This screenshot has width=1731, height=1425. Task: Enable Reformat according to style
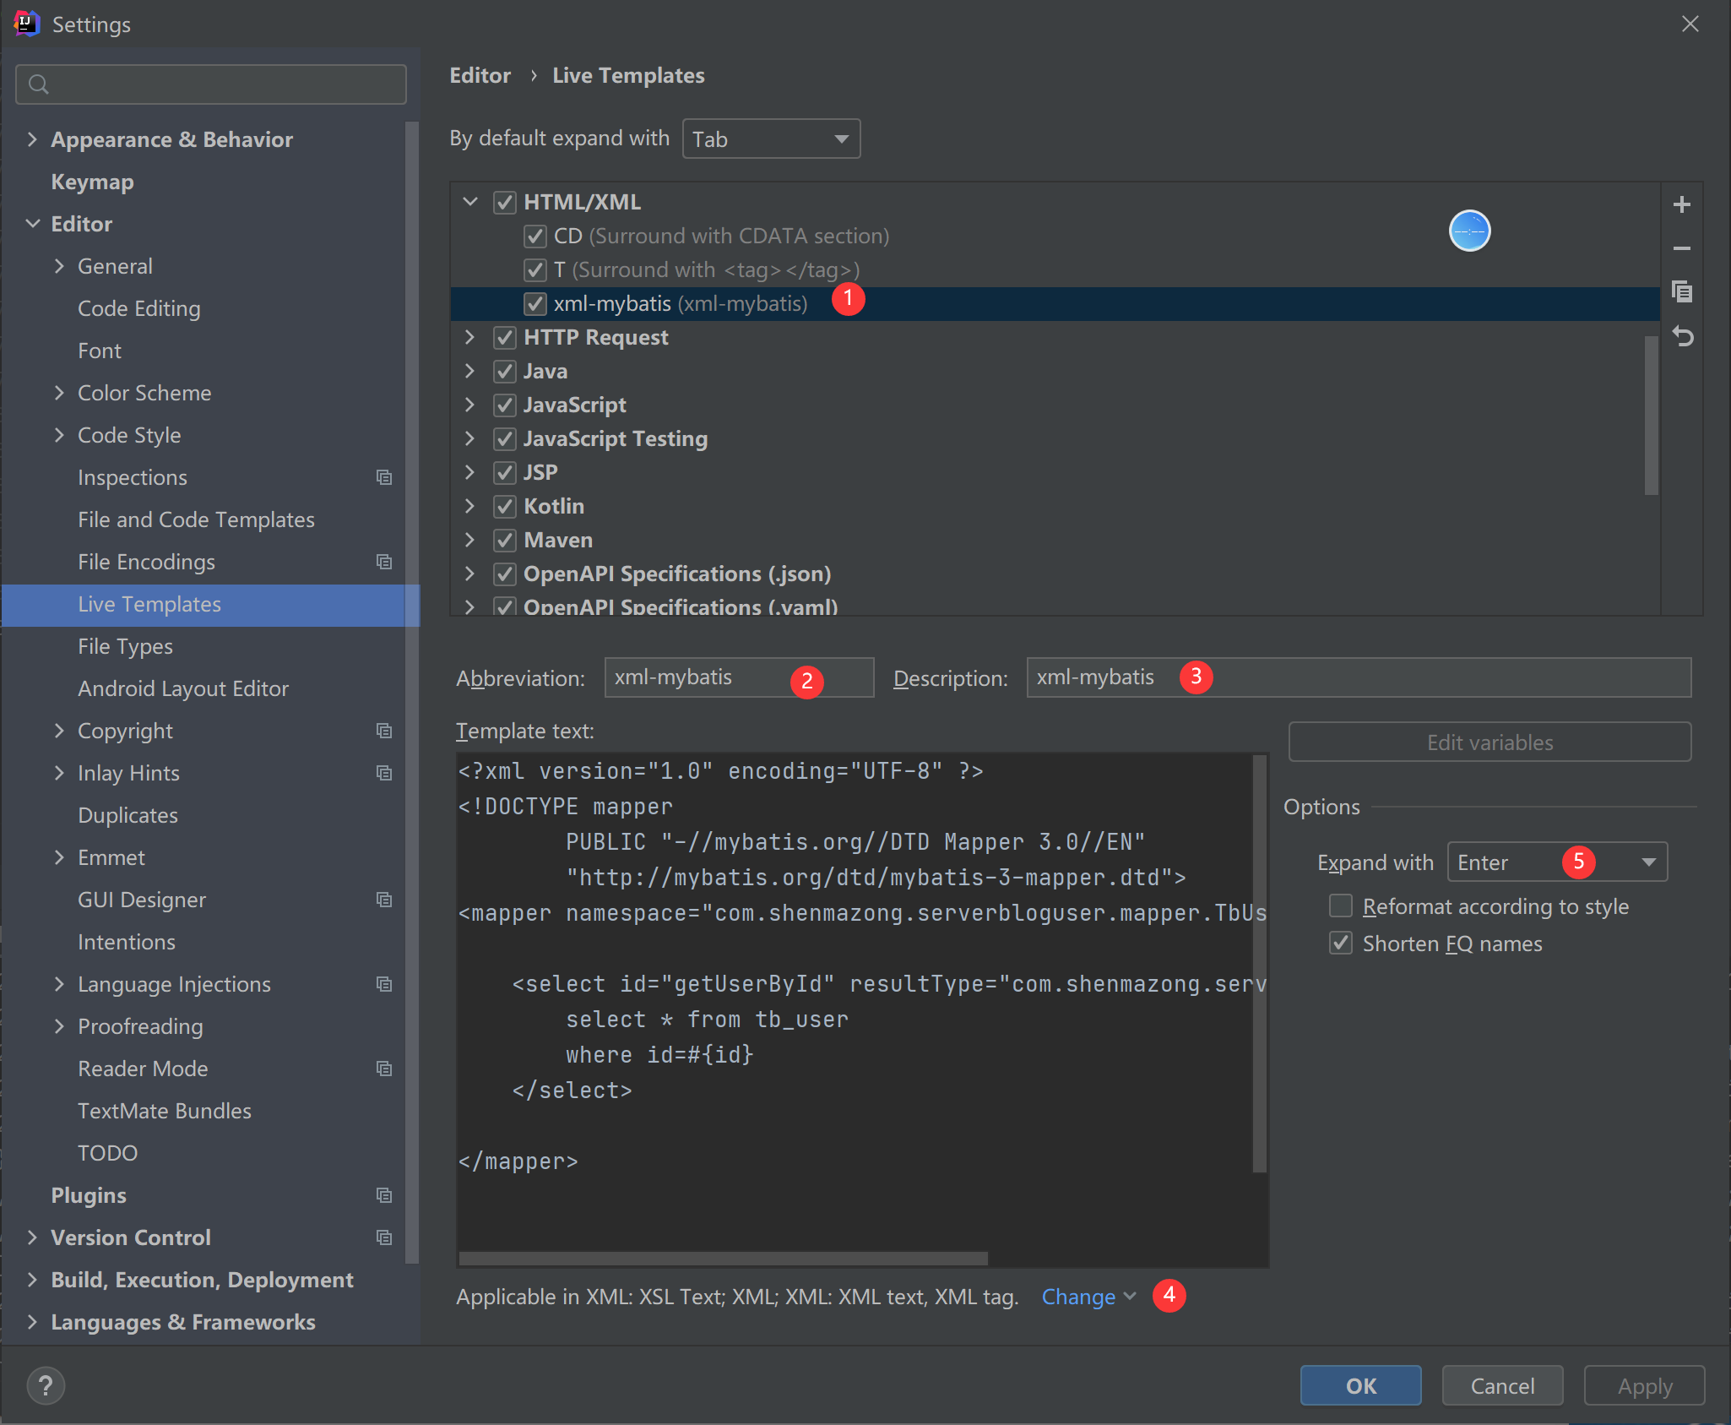point(1341,906)
